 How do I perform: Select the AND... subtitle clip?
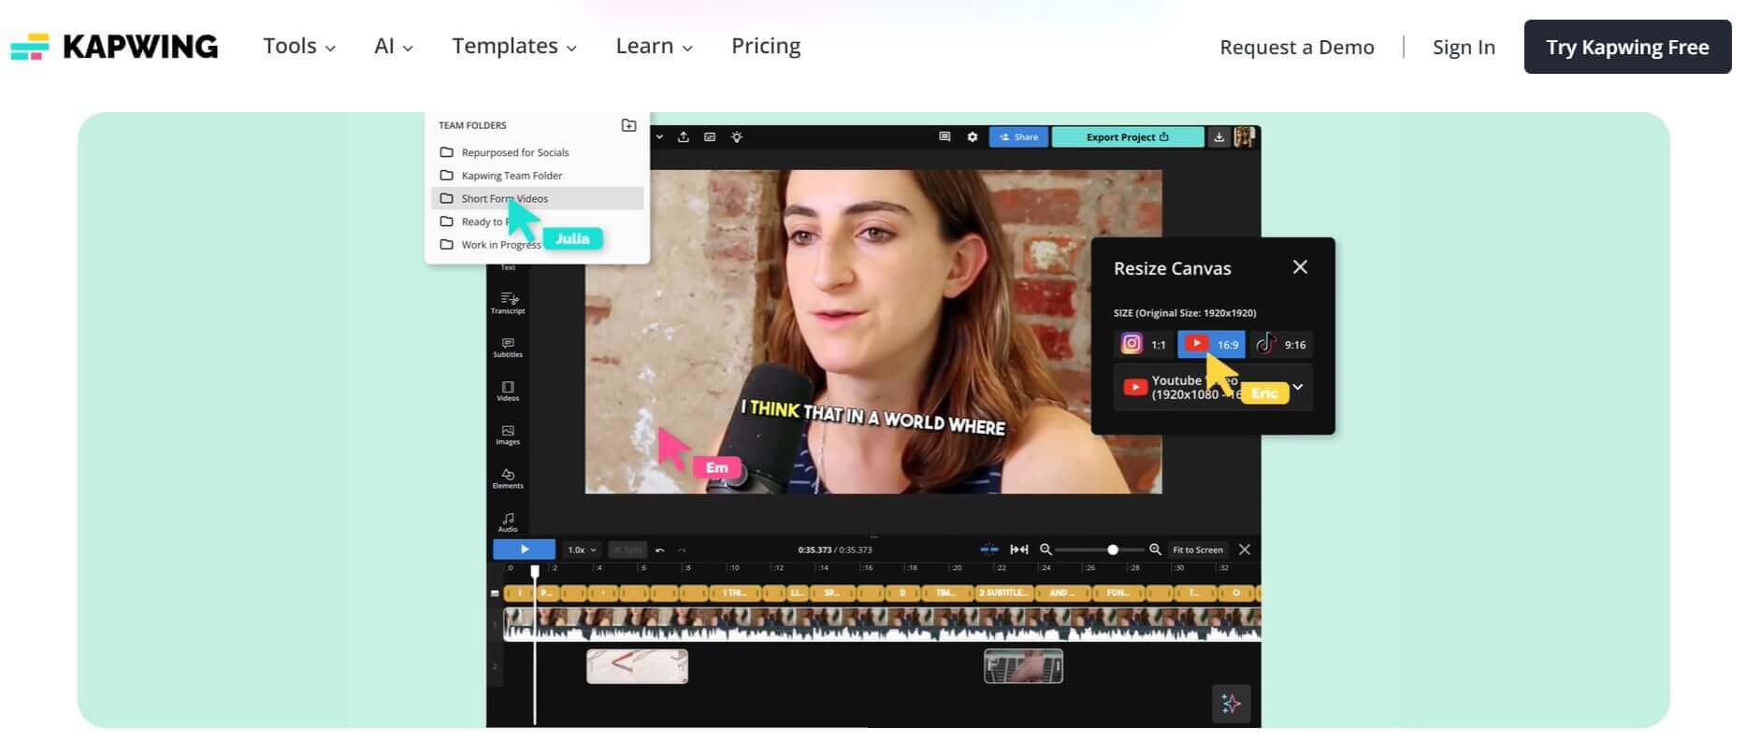1061,593
